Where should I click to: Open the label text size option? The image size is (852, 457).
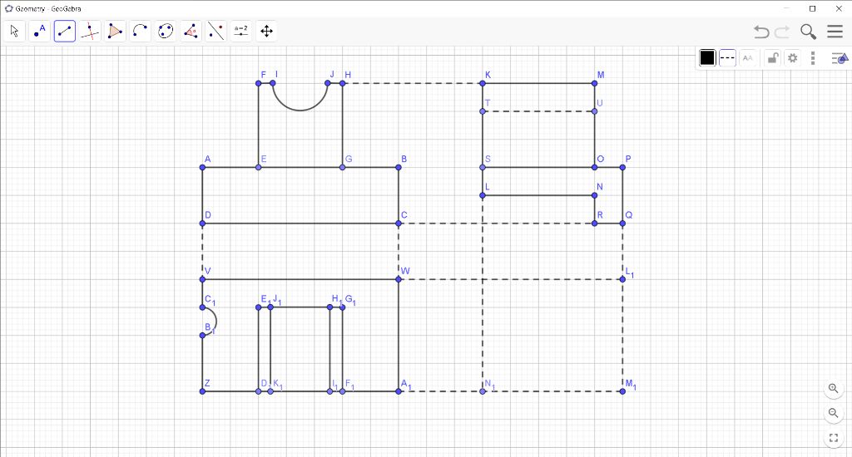748,58
